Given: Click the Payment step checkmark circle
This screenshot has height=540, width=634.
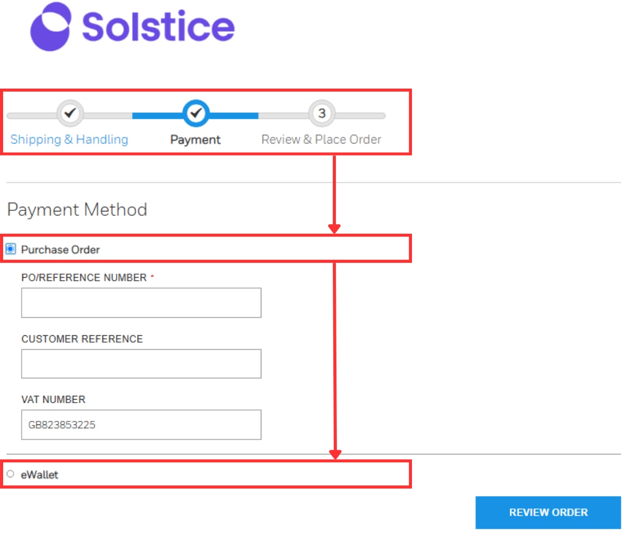Looking at the screenshot, I should pyautogui.click(x=196, y=113).
